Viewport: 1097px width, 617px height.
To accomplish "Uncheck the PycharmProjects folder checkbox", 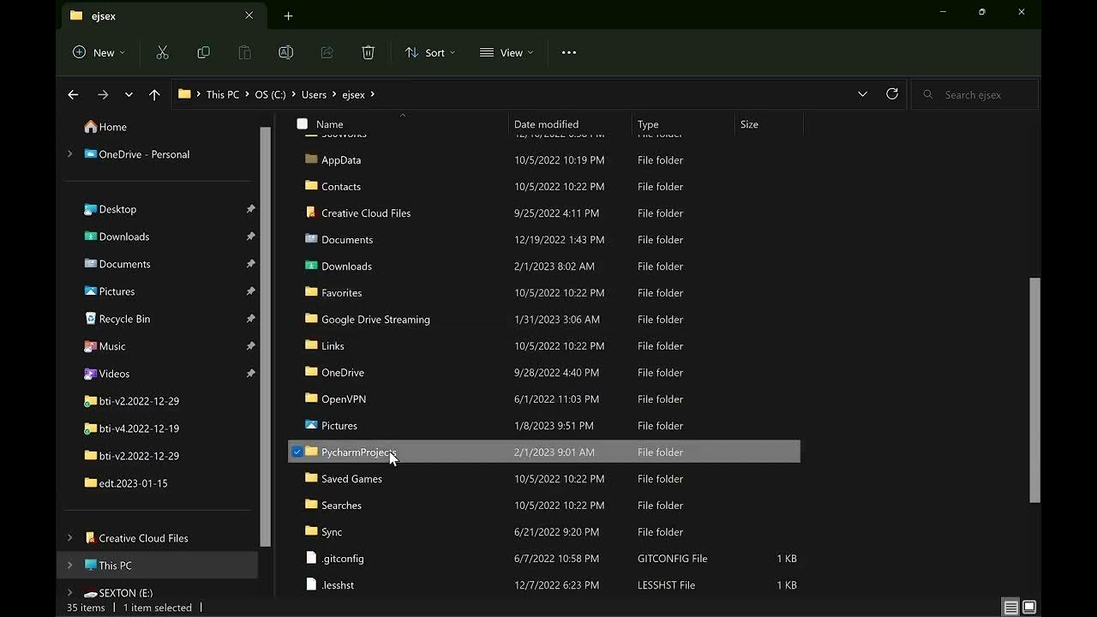I will (297, 452).
